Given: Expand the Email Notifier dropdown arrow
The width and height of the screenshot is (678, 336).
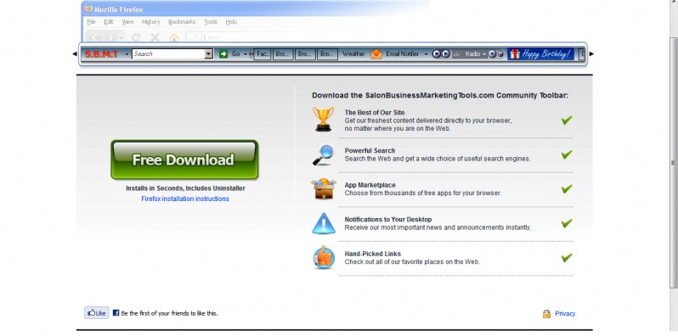Looking at the screenshot, I should tap(426, 54).
